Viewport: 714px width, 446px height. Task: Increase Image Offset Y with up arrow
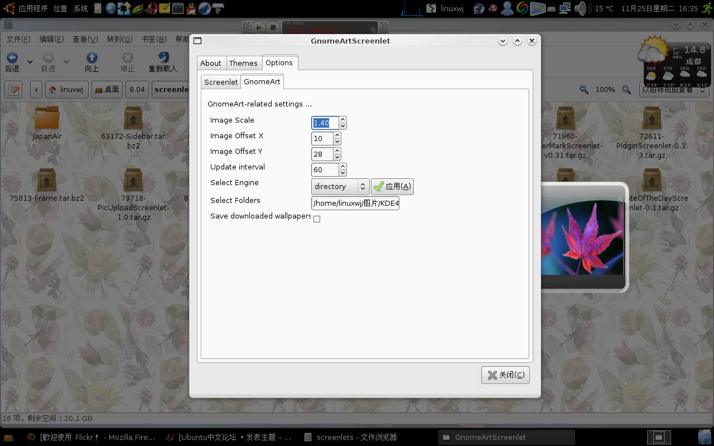tap(337, 151)
